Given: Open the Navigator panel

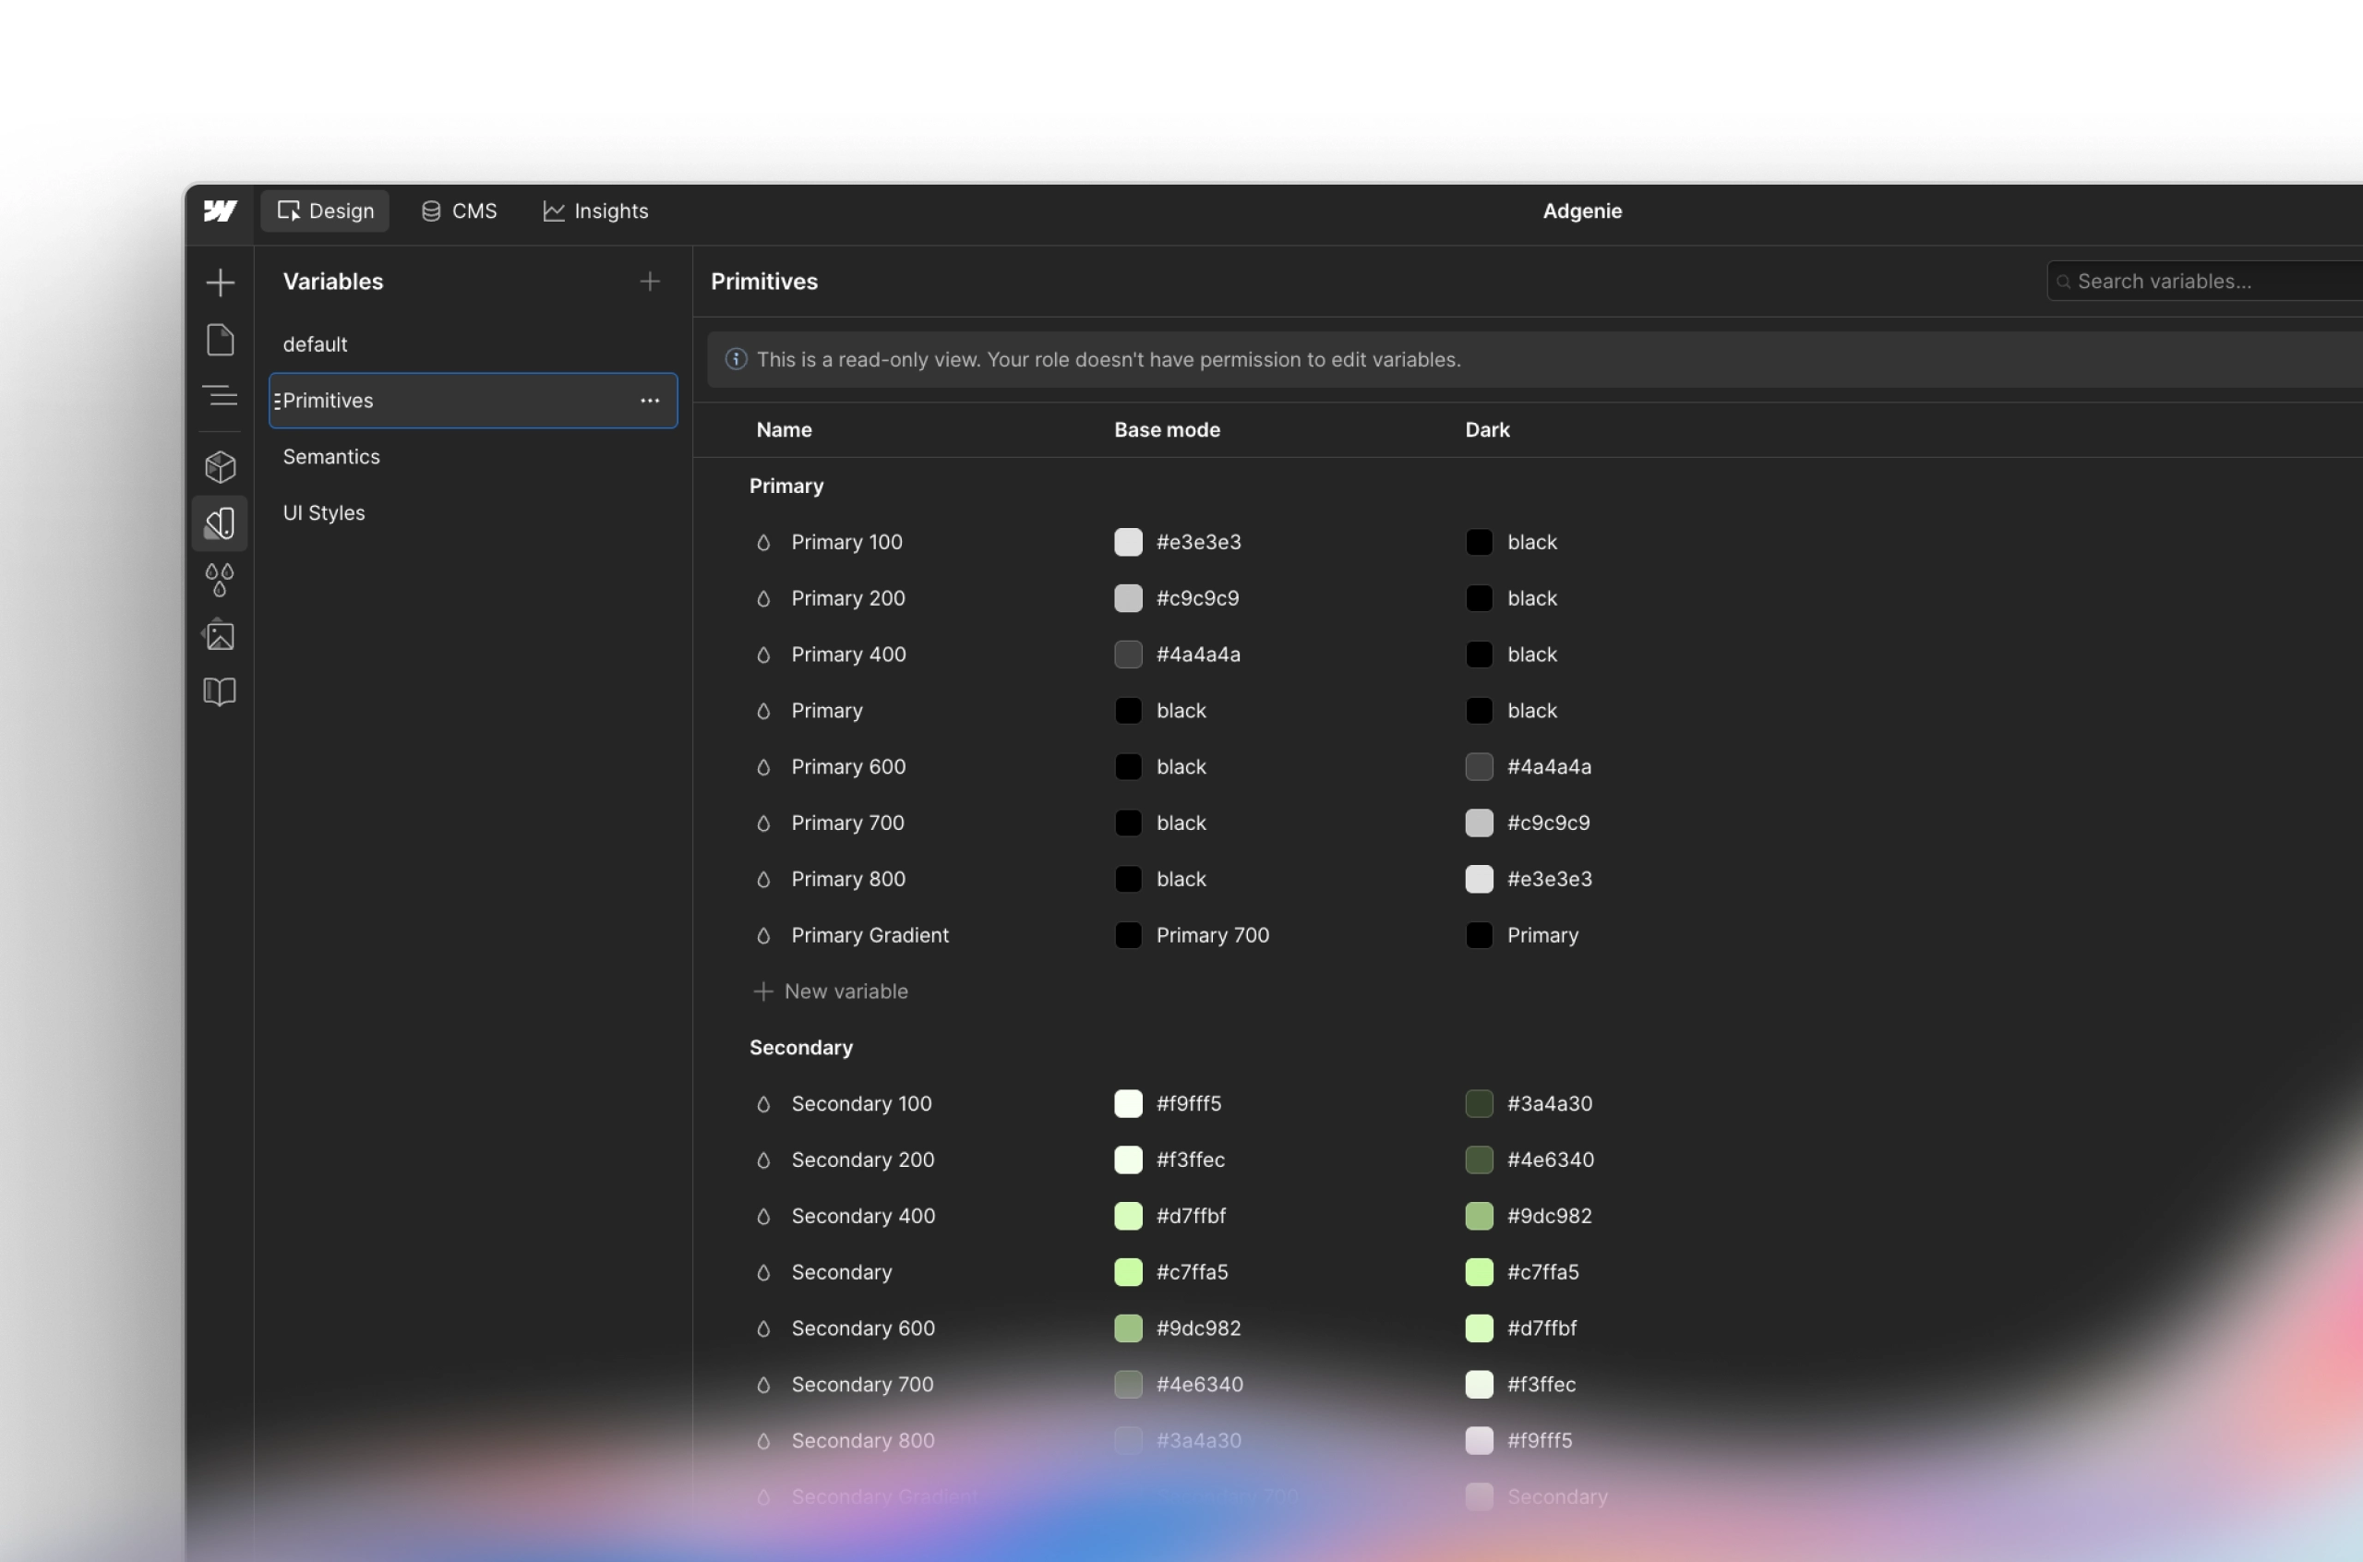Looking at the screenshot, I should (220, 395).
